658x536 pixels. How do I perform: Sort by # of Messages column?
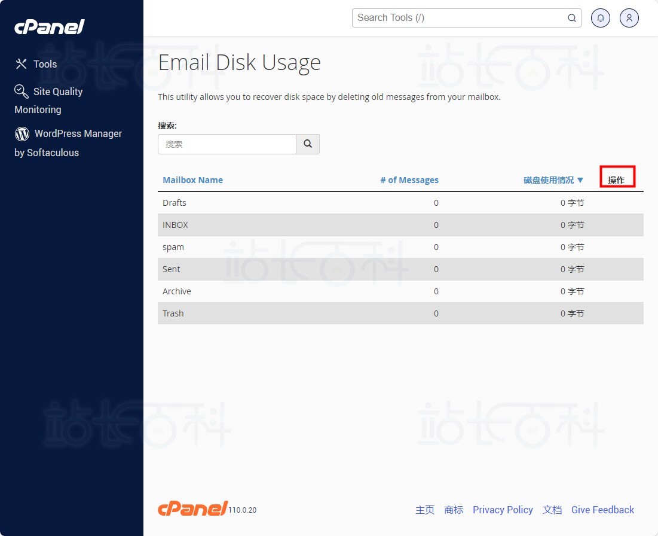[409, 180]
